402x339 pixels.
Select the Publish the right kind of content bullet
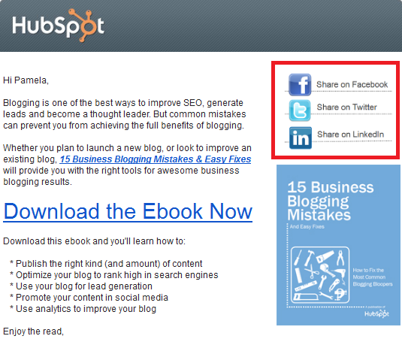(106, 264)
